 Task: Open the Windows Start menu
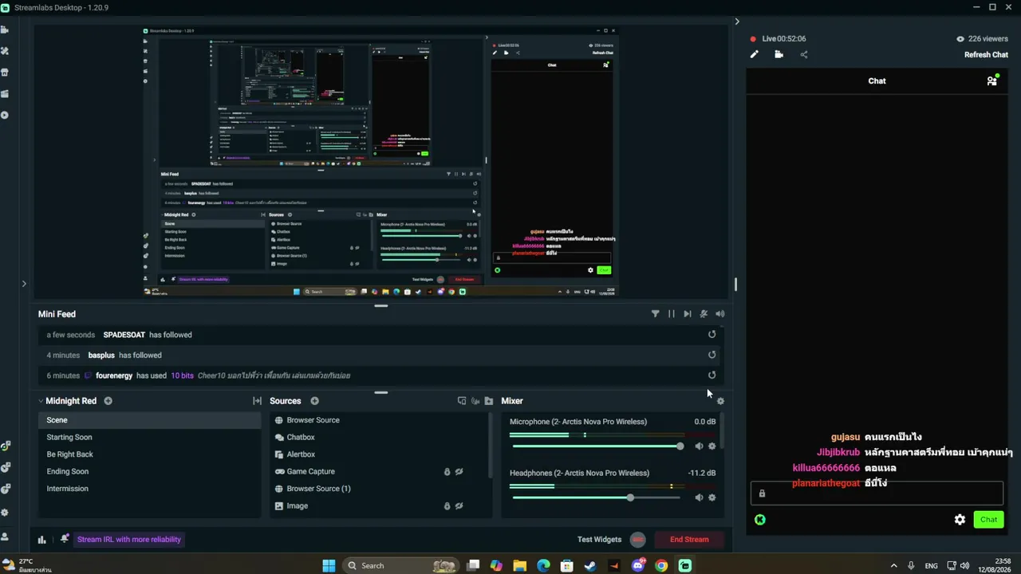(x=329, y=566)
